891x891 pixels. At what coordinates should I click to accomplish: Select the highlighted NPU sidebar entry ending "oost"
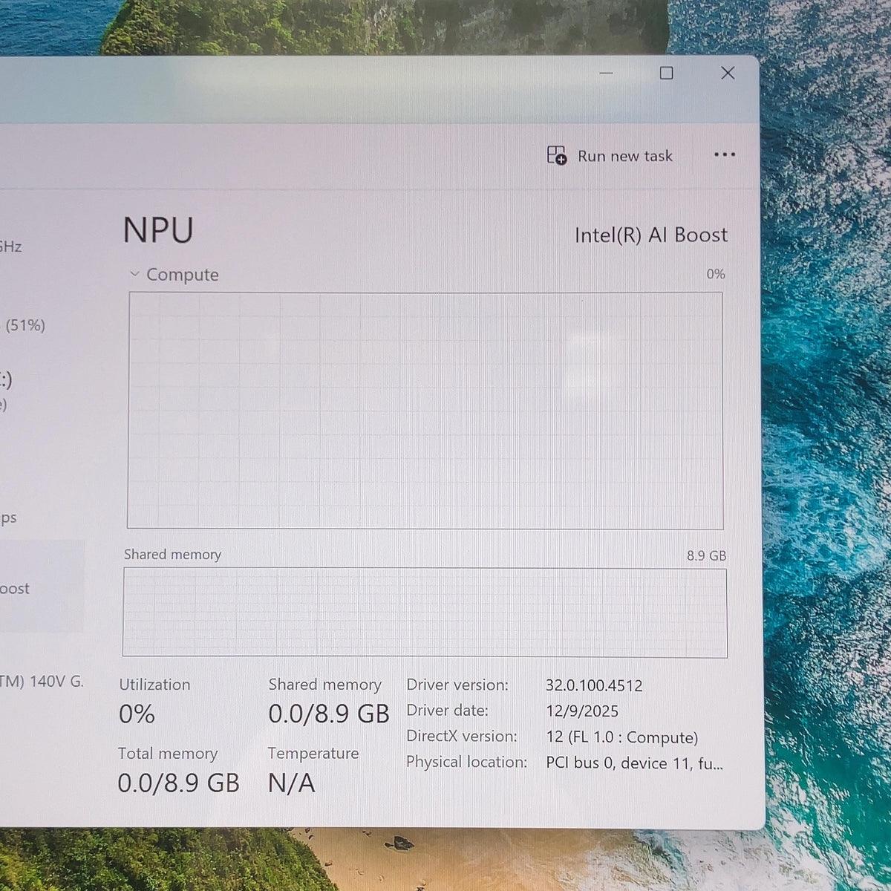42,587
